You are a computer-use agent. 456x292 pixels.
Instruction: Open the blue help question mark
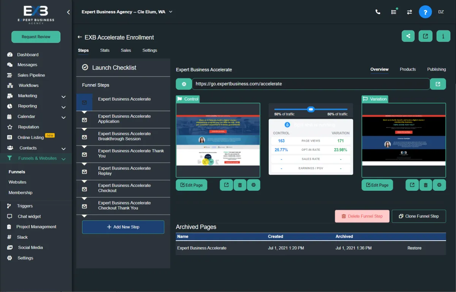click(x=425, y=12)
